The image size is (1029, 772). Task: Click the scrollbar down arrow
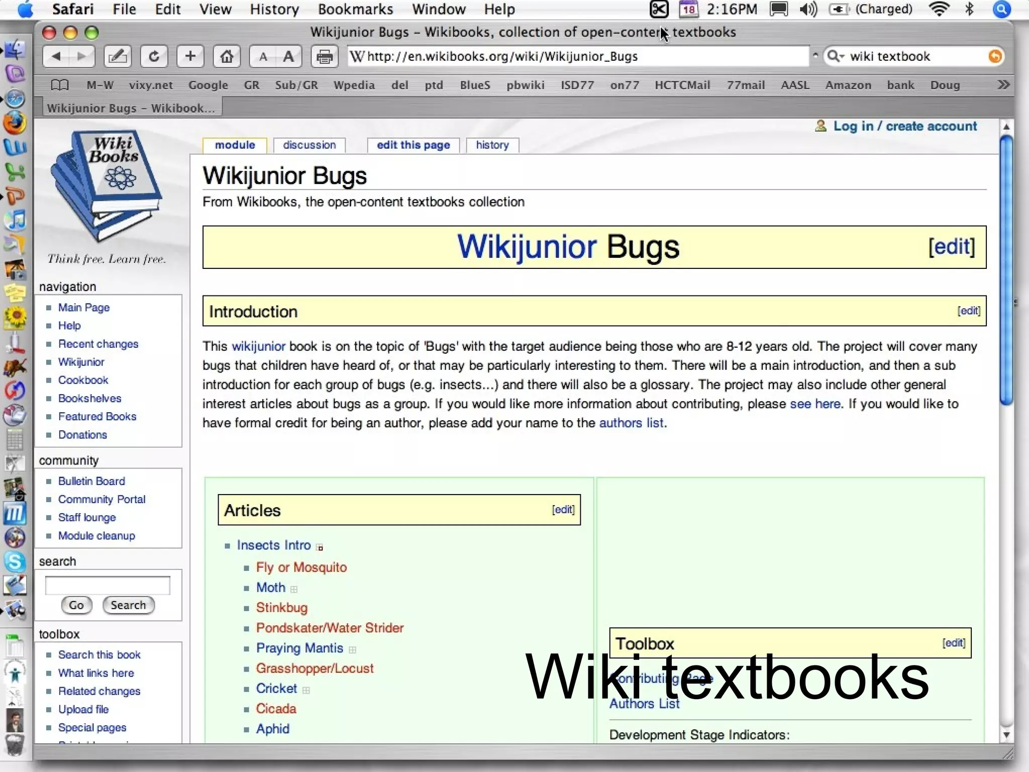1006,735
